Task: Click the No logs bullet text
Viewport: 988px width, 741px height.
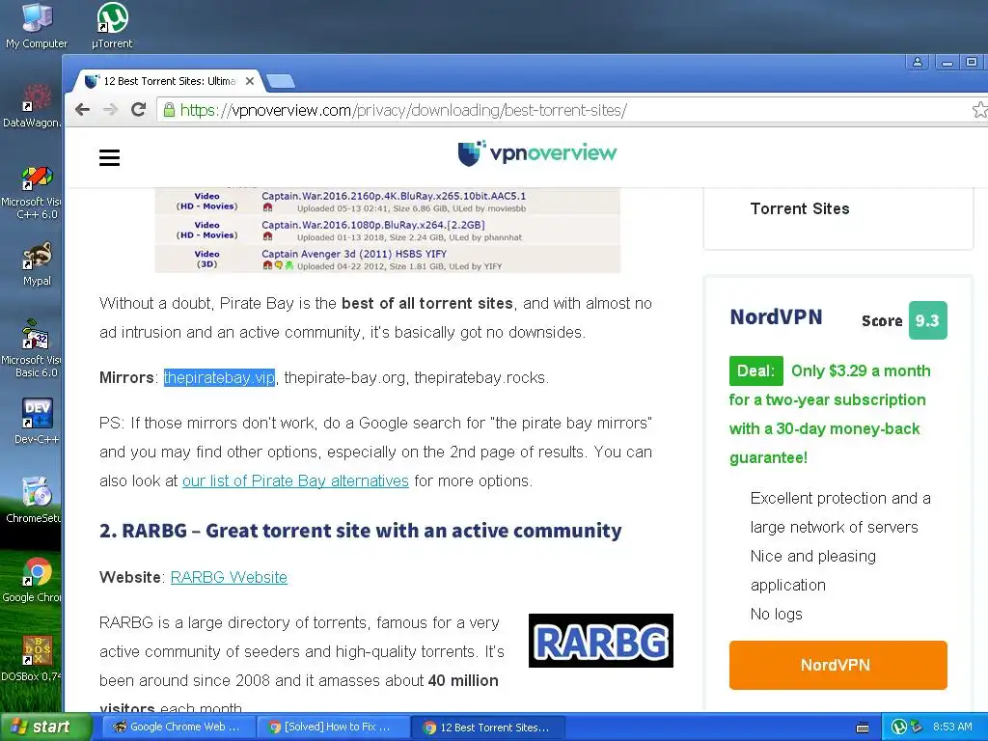Action: (777, 614)
